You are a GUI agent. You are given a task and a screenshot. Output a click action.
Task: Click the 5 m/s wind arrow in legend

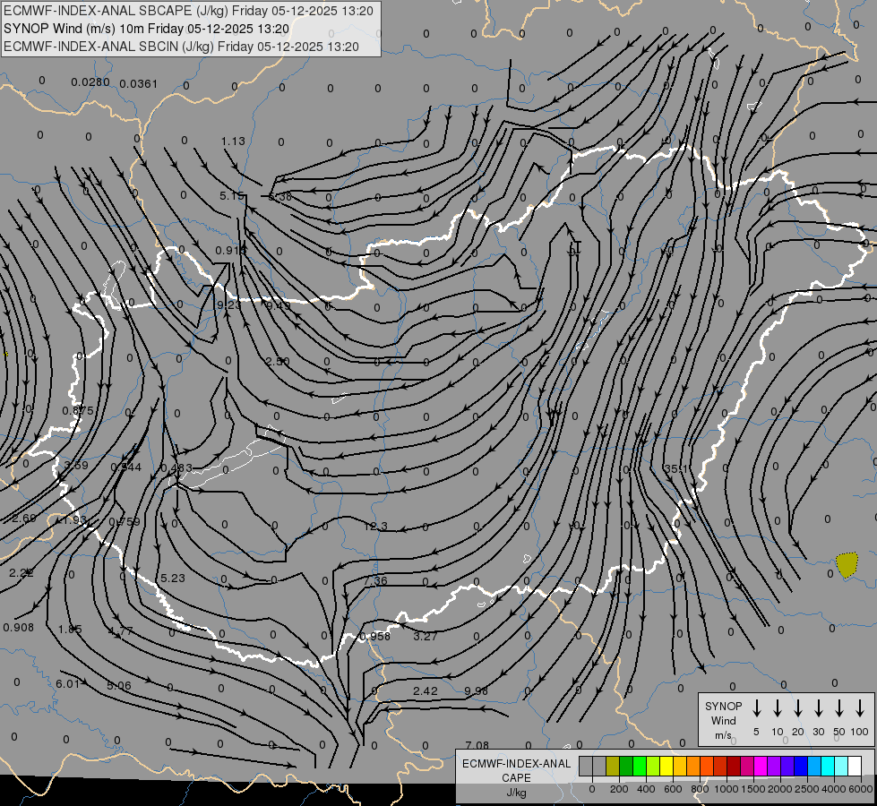[757, 708]
